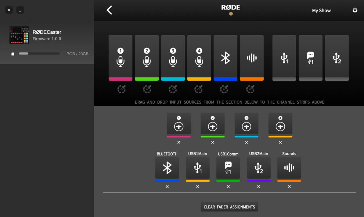The image size is (364, 217).
Task: Click the eyedropper under the Bluetooth strip
Action: (x=224, y=89)
